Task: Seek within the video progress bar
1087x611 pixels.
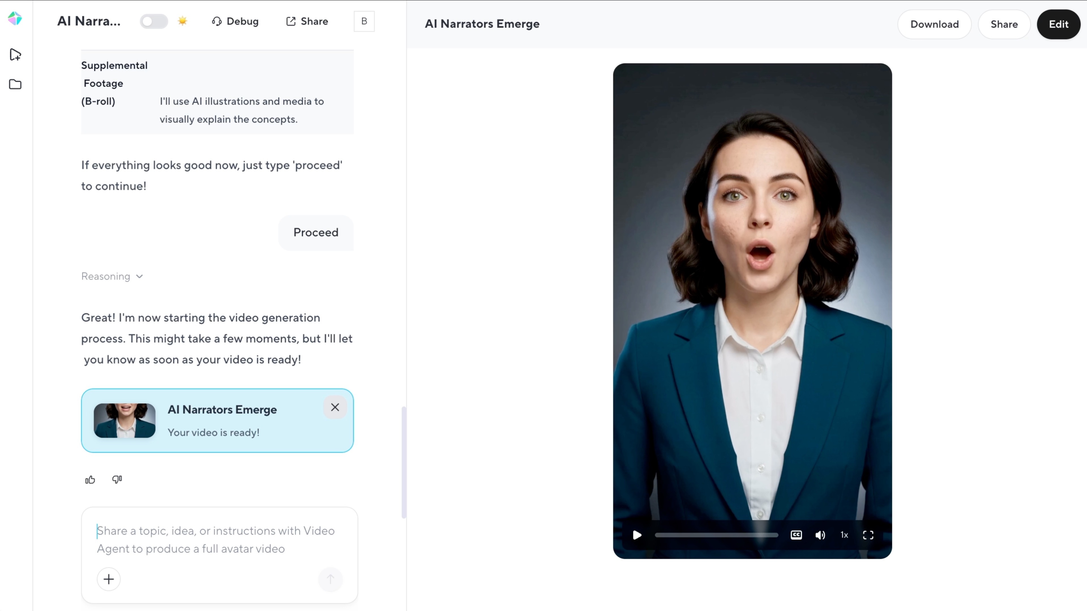Action: pyautogui.click(x=716, y=535)
